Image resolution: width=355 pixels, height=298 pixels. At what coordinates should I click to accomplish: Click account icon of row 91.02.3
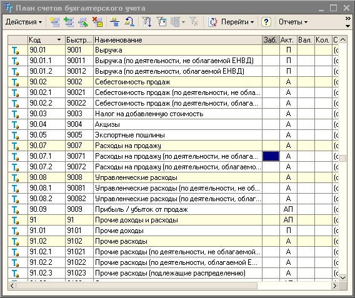coord(15,274)
